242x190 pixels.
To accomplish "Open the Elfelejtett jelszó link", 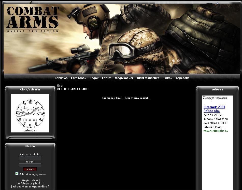I will [30, 183].
